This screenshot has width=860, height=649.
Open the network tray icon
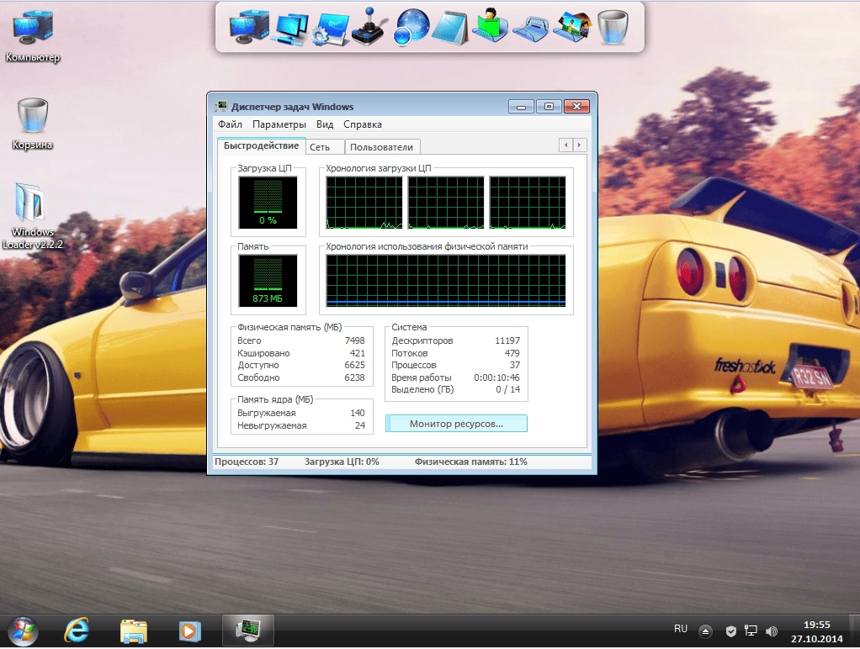coord(751,631)
